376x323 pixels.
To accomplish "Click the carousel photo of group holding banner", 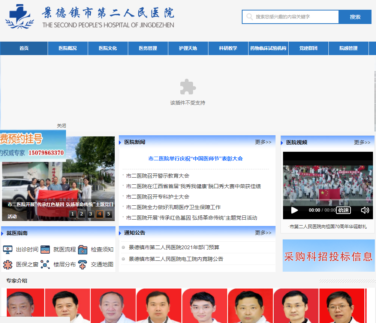I will point(58,178).
